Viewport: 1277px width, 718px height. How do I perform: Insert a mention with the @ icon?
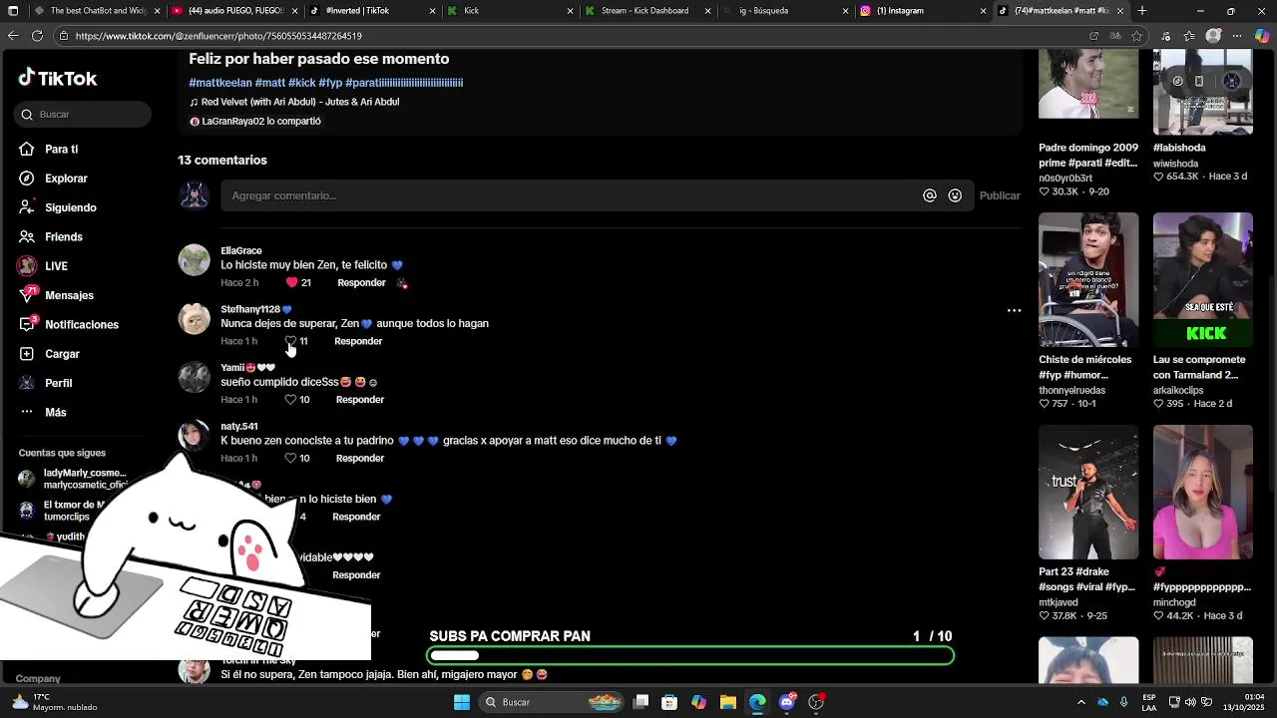pos(930,195)
